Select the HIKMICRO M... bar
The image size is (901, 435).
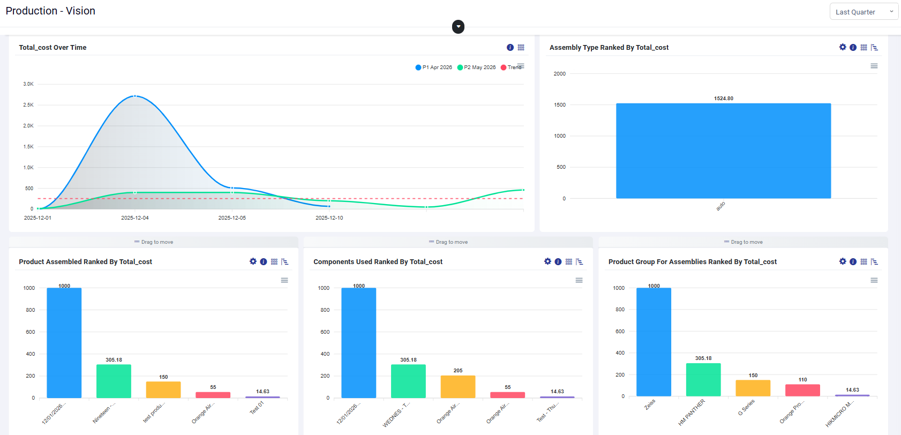click(x=852, y=395)
